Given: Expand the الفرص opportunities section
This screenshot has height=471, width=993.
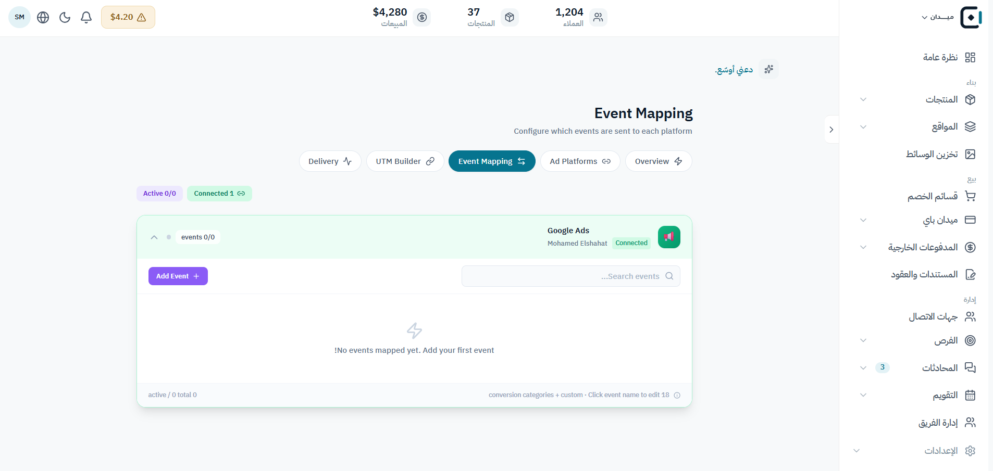Looking at the screenshot, I should click(863, 340).
